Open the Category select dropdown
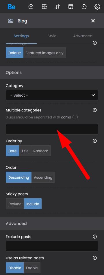104x275 pixels. (52, 95)
